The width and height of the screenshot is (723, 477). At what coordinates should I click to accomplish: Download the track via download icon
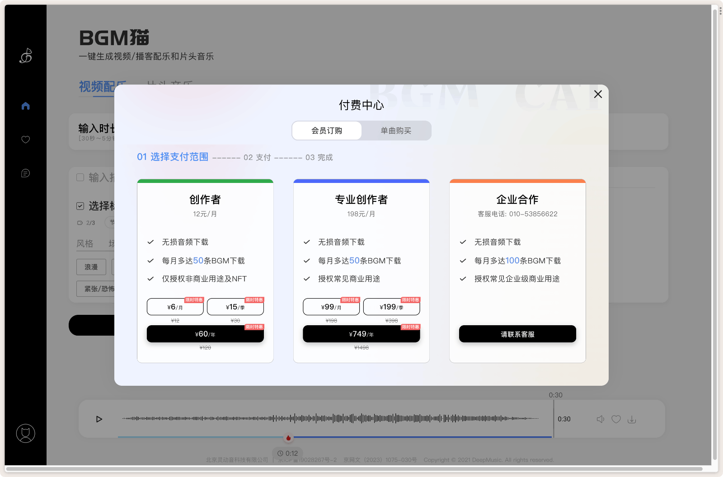(632, 419)
